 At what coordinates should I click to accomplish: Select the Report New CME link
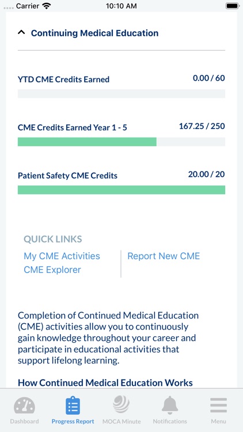(x=164, y=256)
